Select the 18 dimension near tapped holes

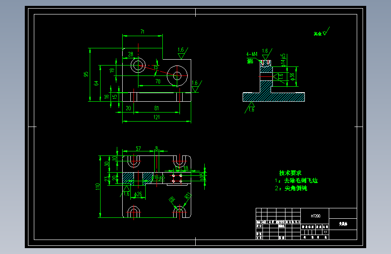[x=185, y=169]
